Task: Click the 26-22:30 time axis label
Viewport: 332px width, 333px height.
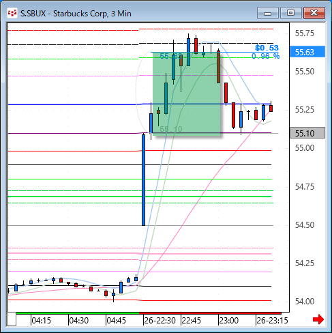Action: tap(160, 321)
